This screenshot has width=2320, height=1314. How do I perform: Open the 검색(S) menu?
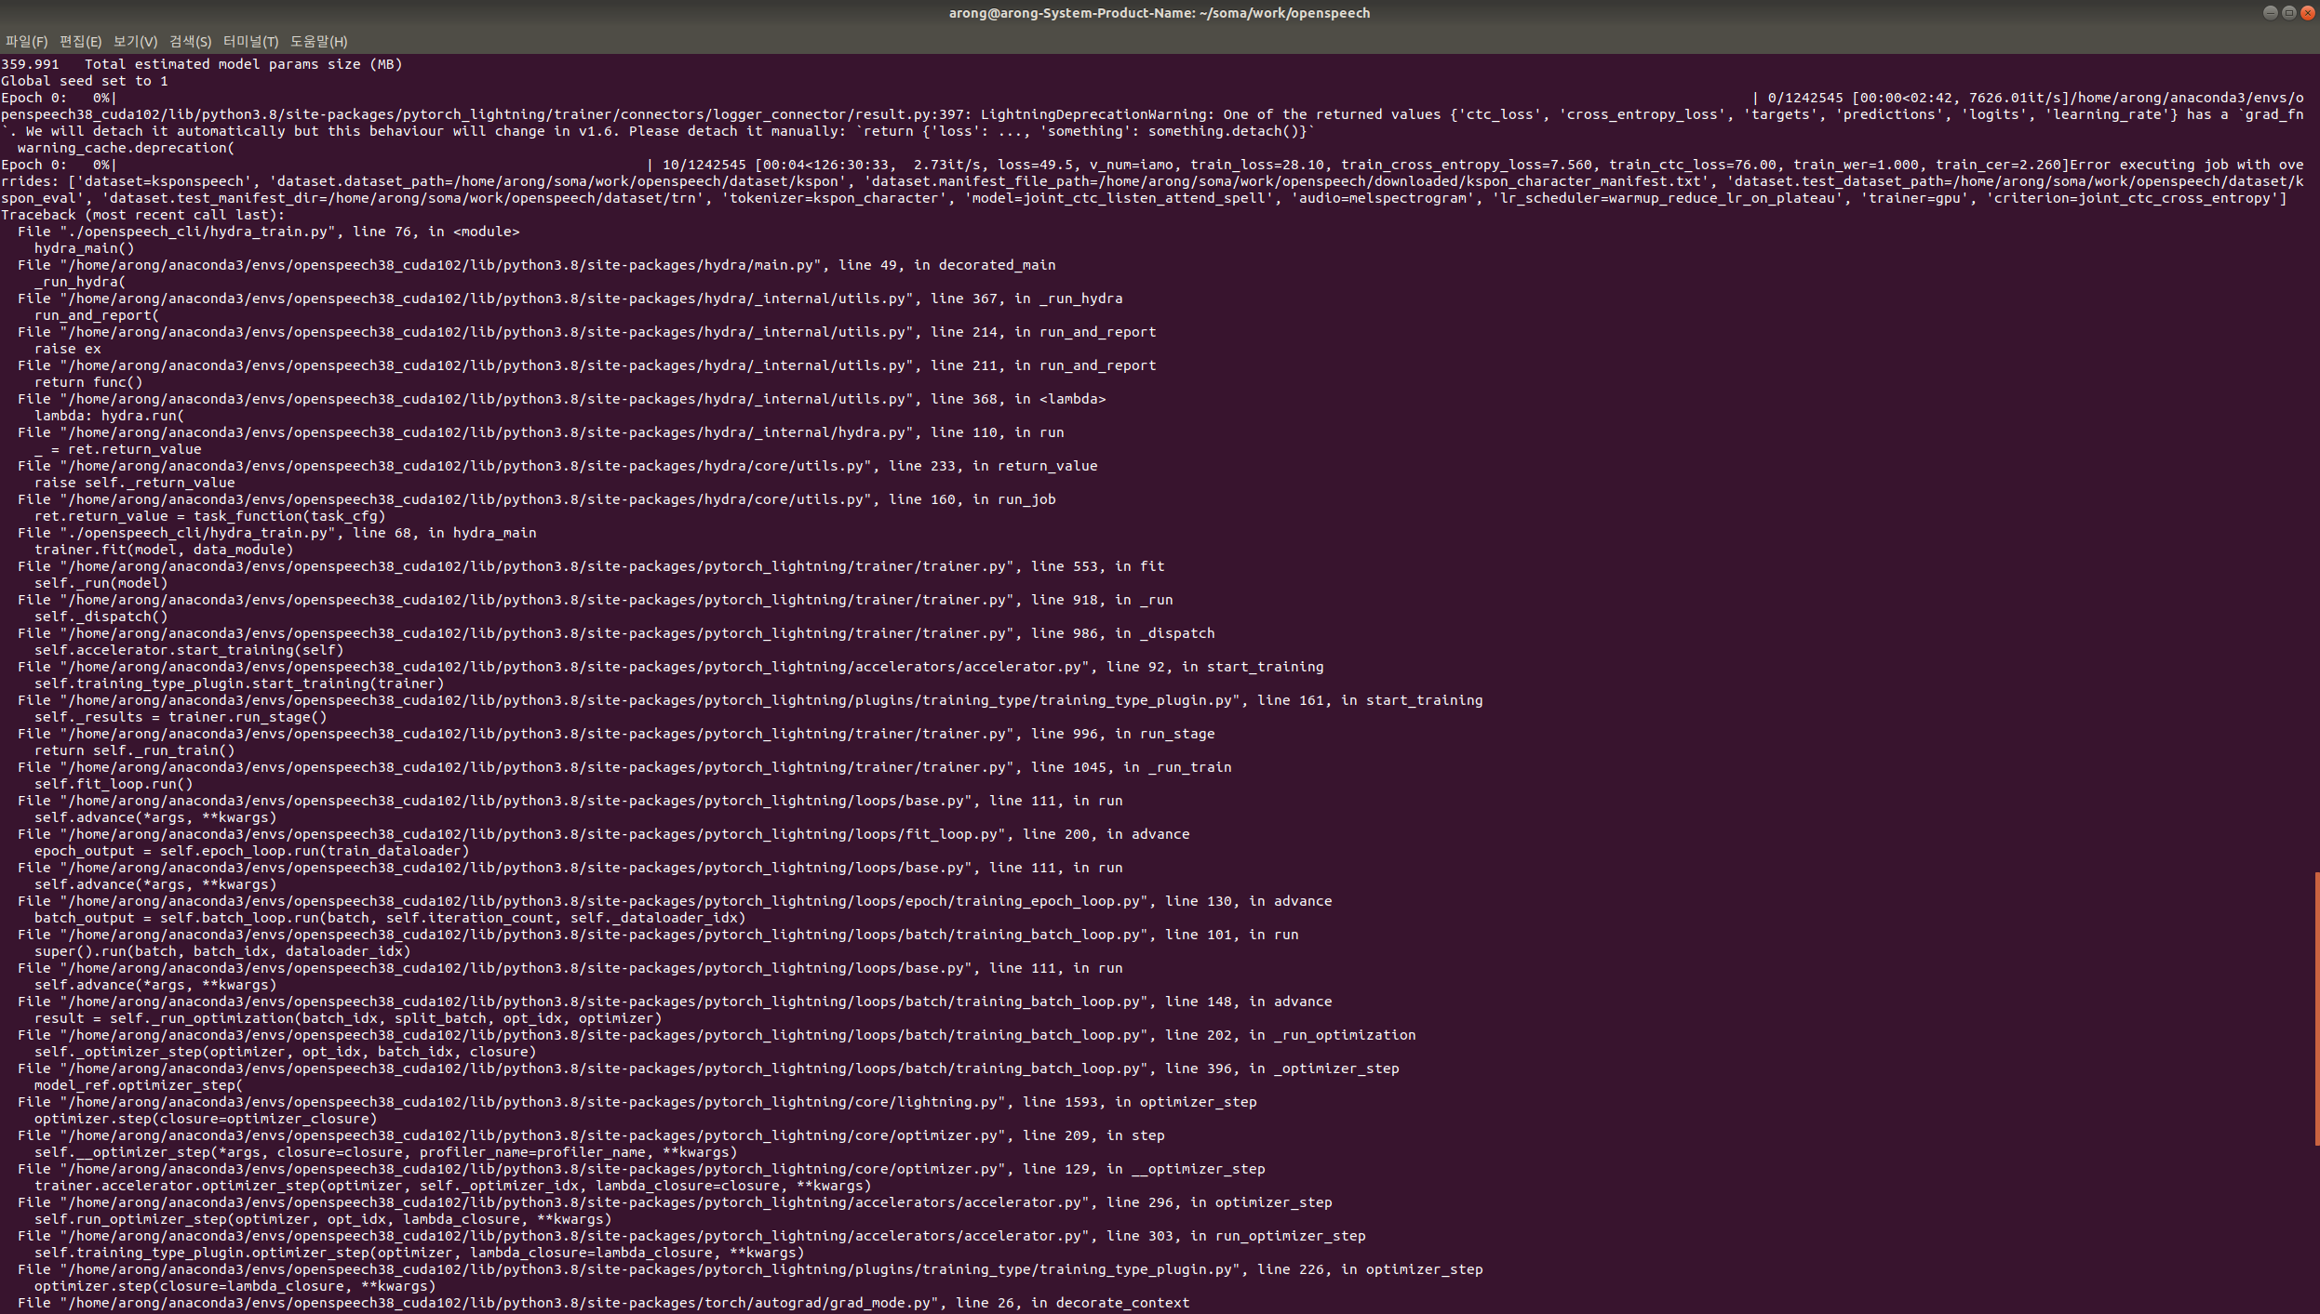coord(190,41)
